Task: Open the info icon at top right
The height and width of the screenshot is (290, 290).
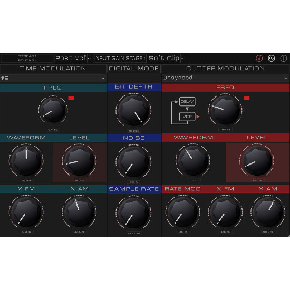Action: click(284, 59)
